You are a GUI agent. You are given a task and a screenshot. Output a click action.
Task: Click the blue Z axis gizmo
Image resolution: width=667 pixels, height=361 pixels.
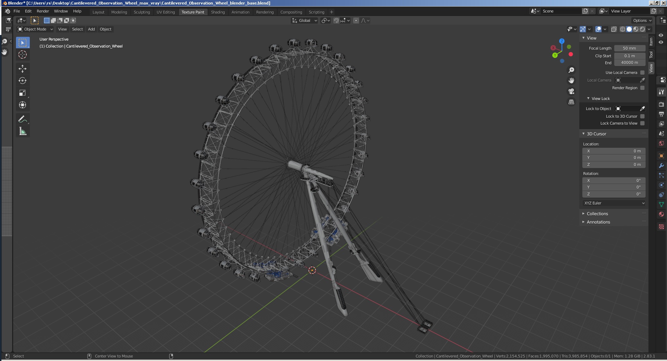pyautogui.click(x=562, y=41)
